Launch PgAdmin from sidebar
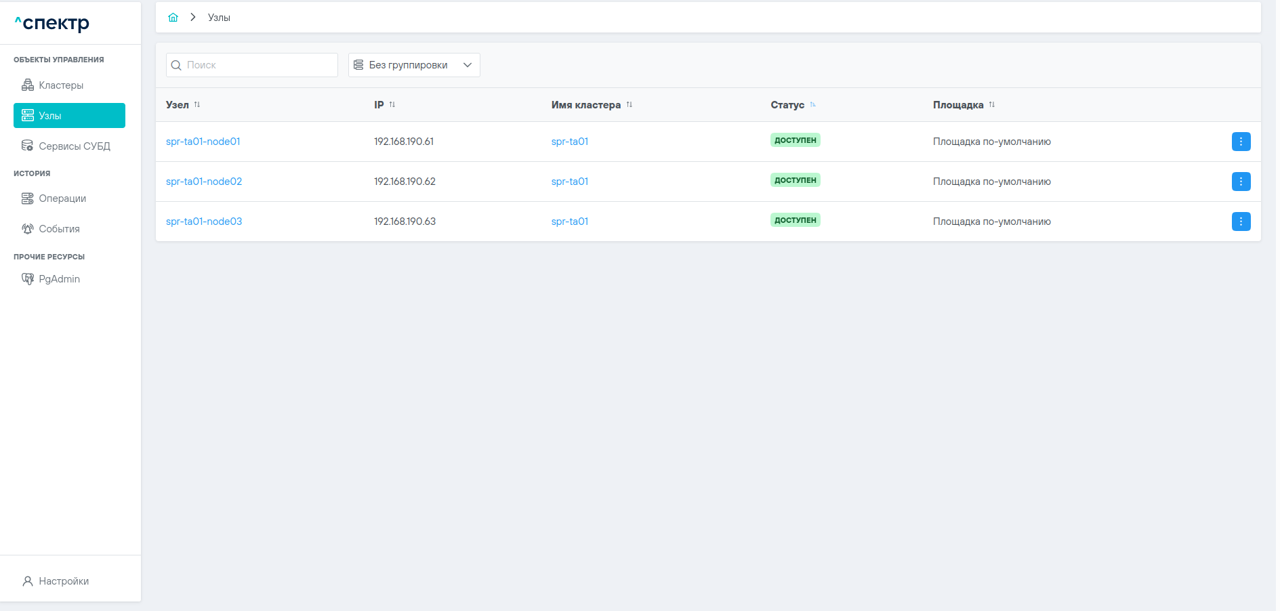Image resolution: width=1280 pixels, height=611 pixels. point(59,279)
